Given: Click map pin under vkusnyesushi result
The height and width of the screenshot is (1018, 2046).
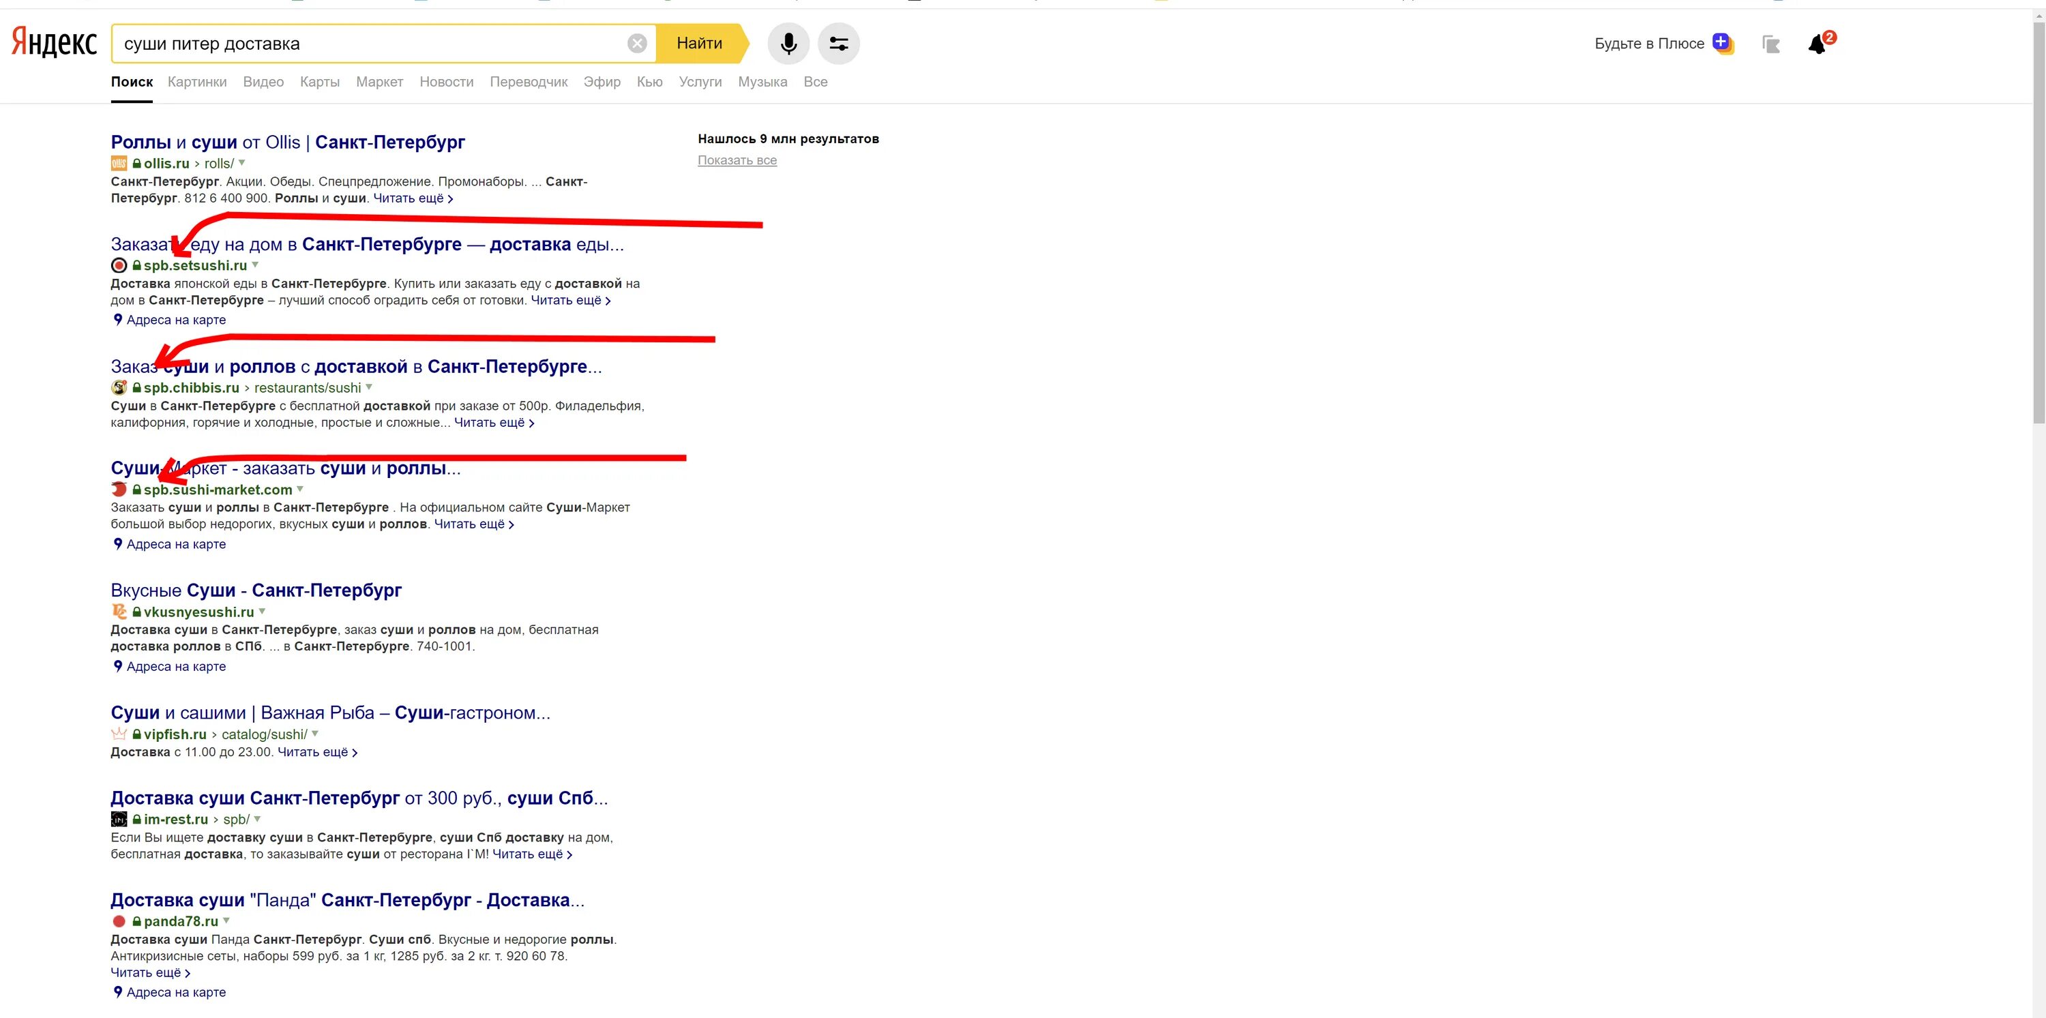Looking at the screenshot, I should pos(117,666).
